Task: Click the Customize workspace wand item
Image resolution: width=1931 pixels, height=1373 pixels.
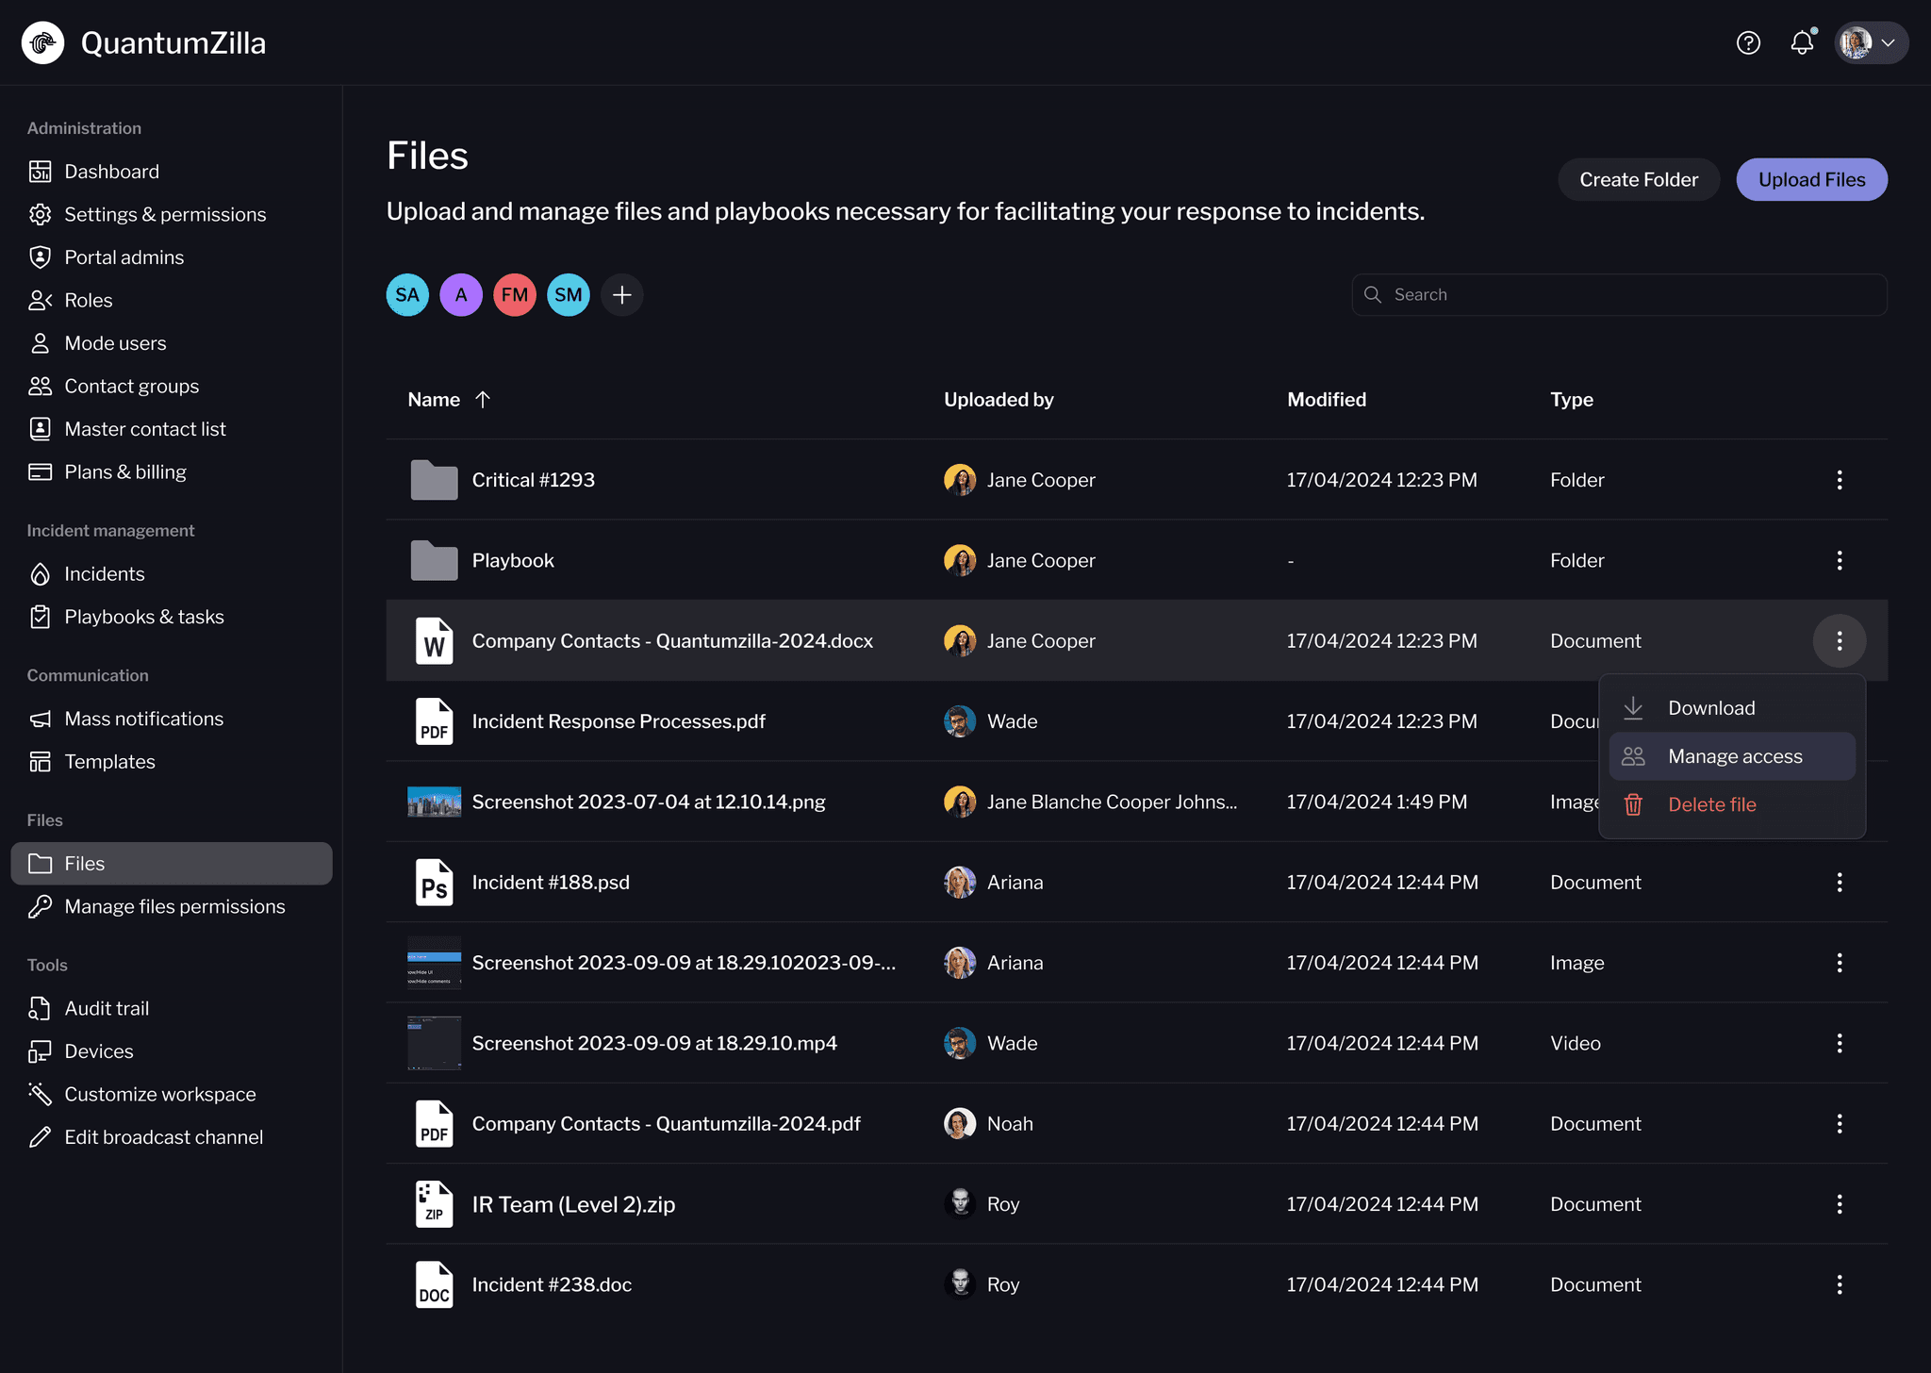Action: (159, 1094)
